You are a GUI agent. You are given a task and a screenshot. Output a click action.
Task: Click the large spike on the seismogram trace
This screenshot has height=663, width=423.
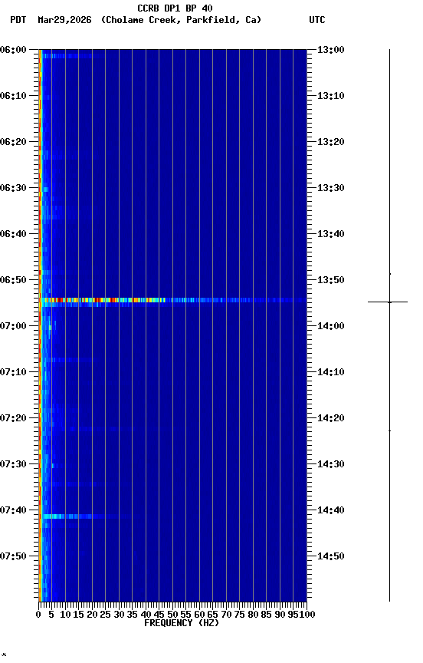point(388,302)
